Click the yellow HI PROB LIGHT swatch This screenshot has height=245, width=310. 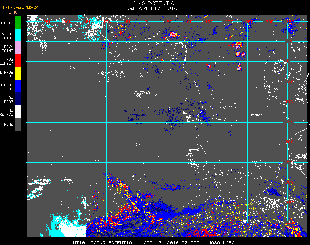(18, 73)
